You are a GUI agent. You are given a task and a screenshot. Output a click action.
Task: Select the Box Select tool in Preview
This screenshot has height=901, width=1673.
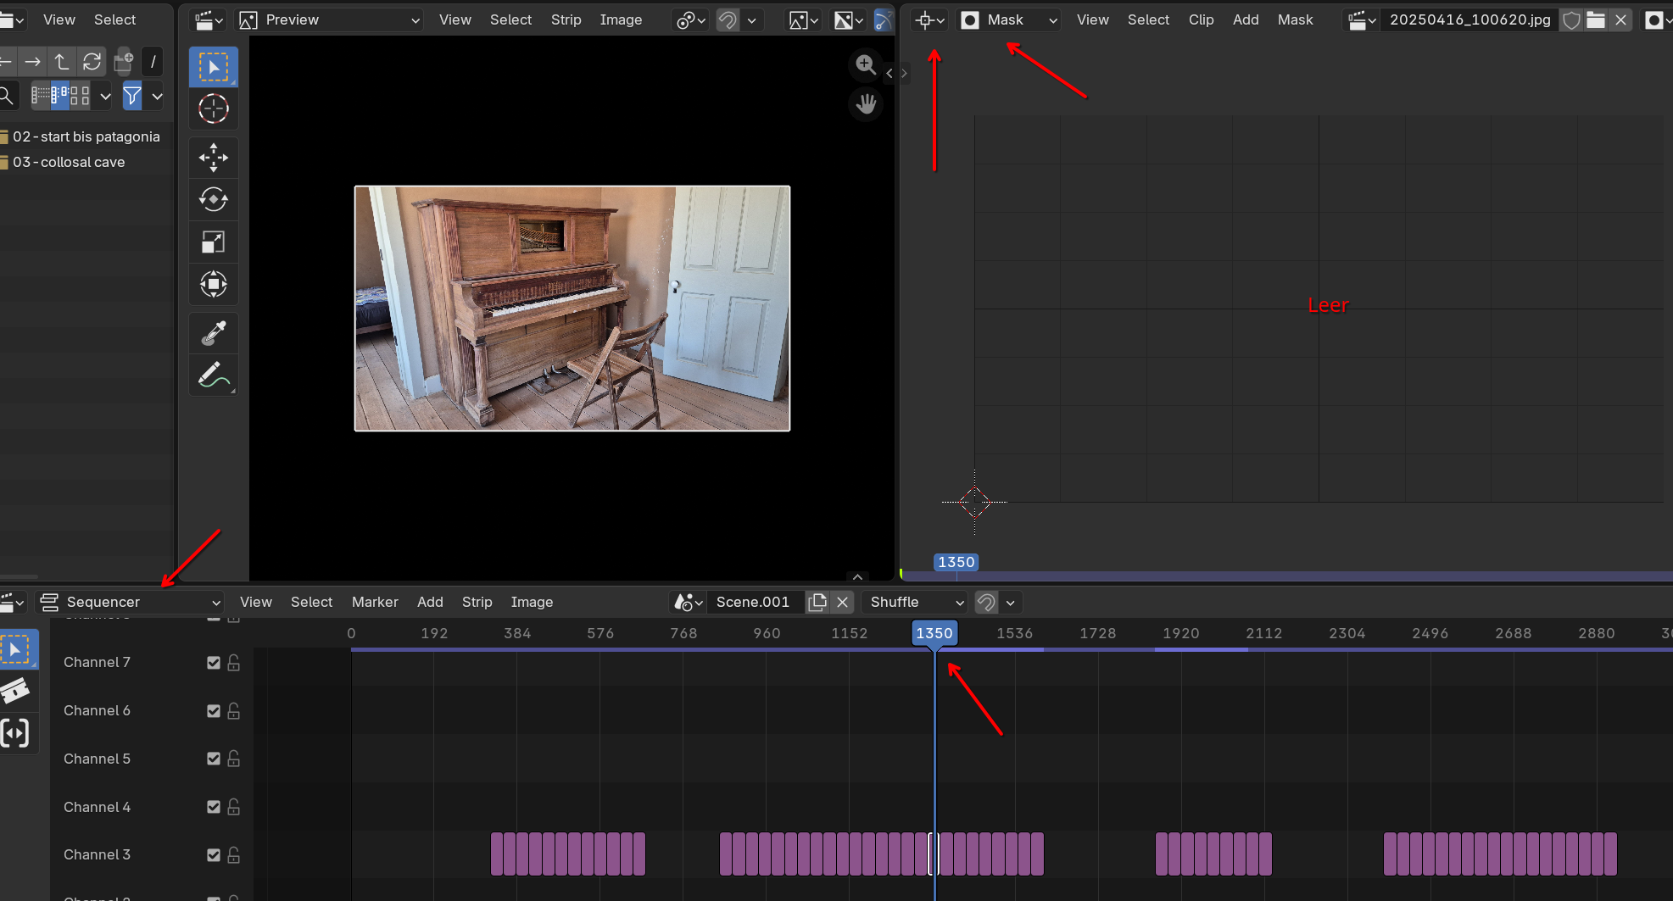click(x=213, y=67)
